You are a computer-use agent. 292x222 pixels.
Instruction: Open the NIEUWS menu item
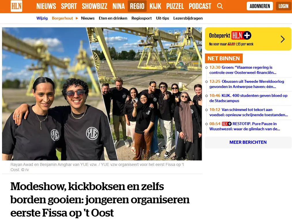click(x=46, y=6)
